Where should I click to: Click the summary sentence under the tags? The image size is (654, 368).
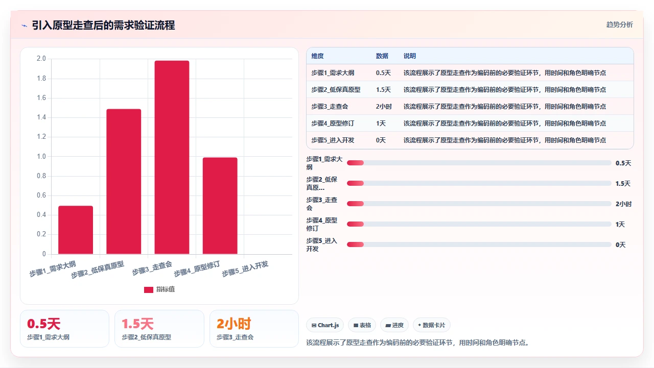pyautogui.click(x=417, y=342)
